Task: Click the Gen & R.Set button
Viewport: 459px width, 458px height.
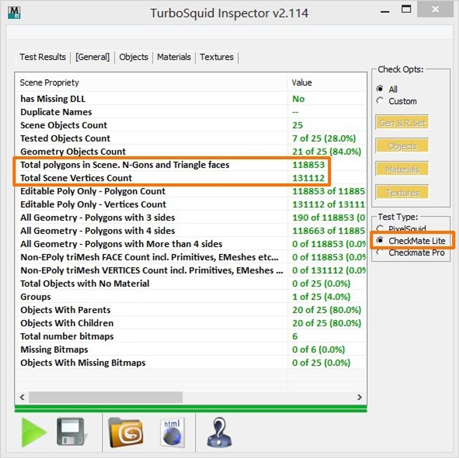Action: [x=402, y=123]
